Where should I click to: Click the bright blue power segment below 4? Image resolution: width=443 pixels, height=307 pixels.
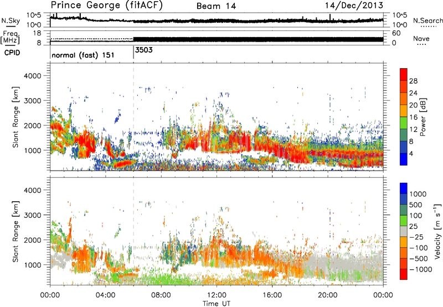[x=404, y=159]
